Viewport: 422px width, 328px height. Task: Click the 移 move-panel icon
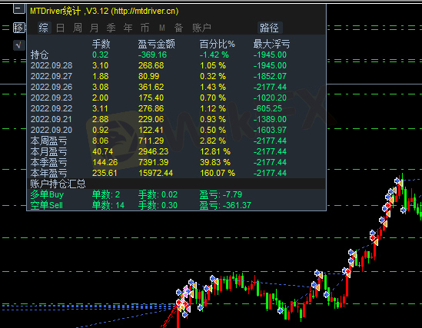(19, 28)
